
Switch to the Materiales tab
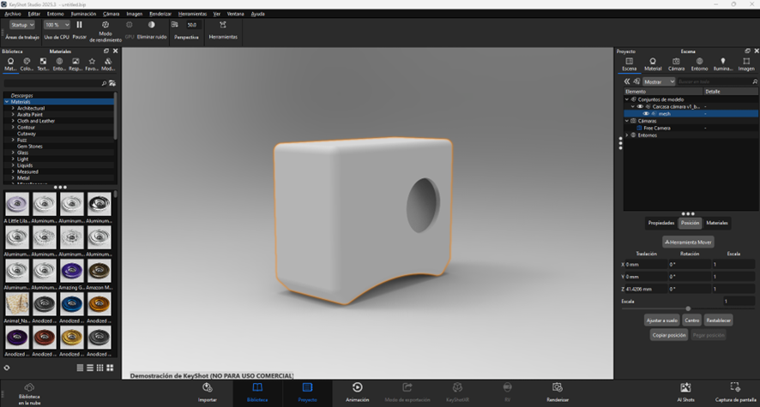point(717,223)
